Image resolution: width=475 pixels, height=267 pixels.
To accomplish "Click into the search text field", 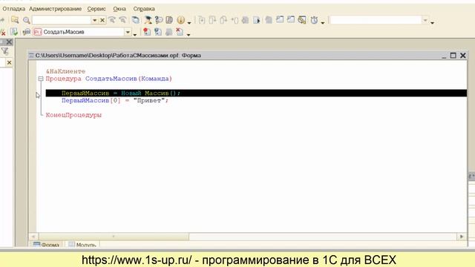I will pos(62,20).
